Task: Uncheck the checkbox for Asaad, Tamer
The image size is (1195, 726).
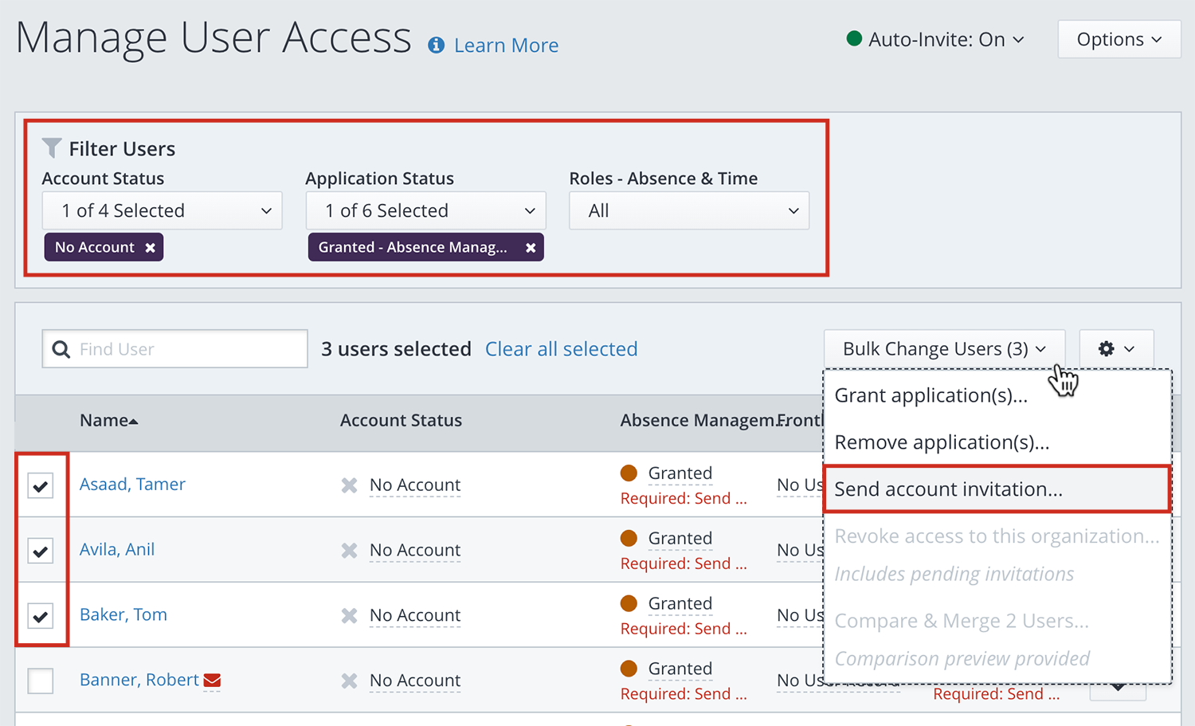Action: coord(41,485)
